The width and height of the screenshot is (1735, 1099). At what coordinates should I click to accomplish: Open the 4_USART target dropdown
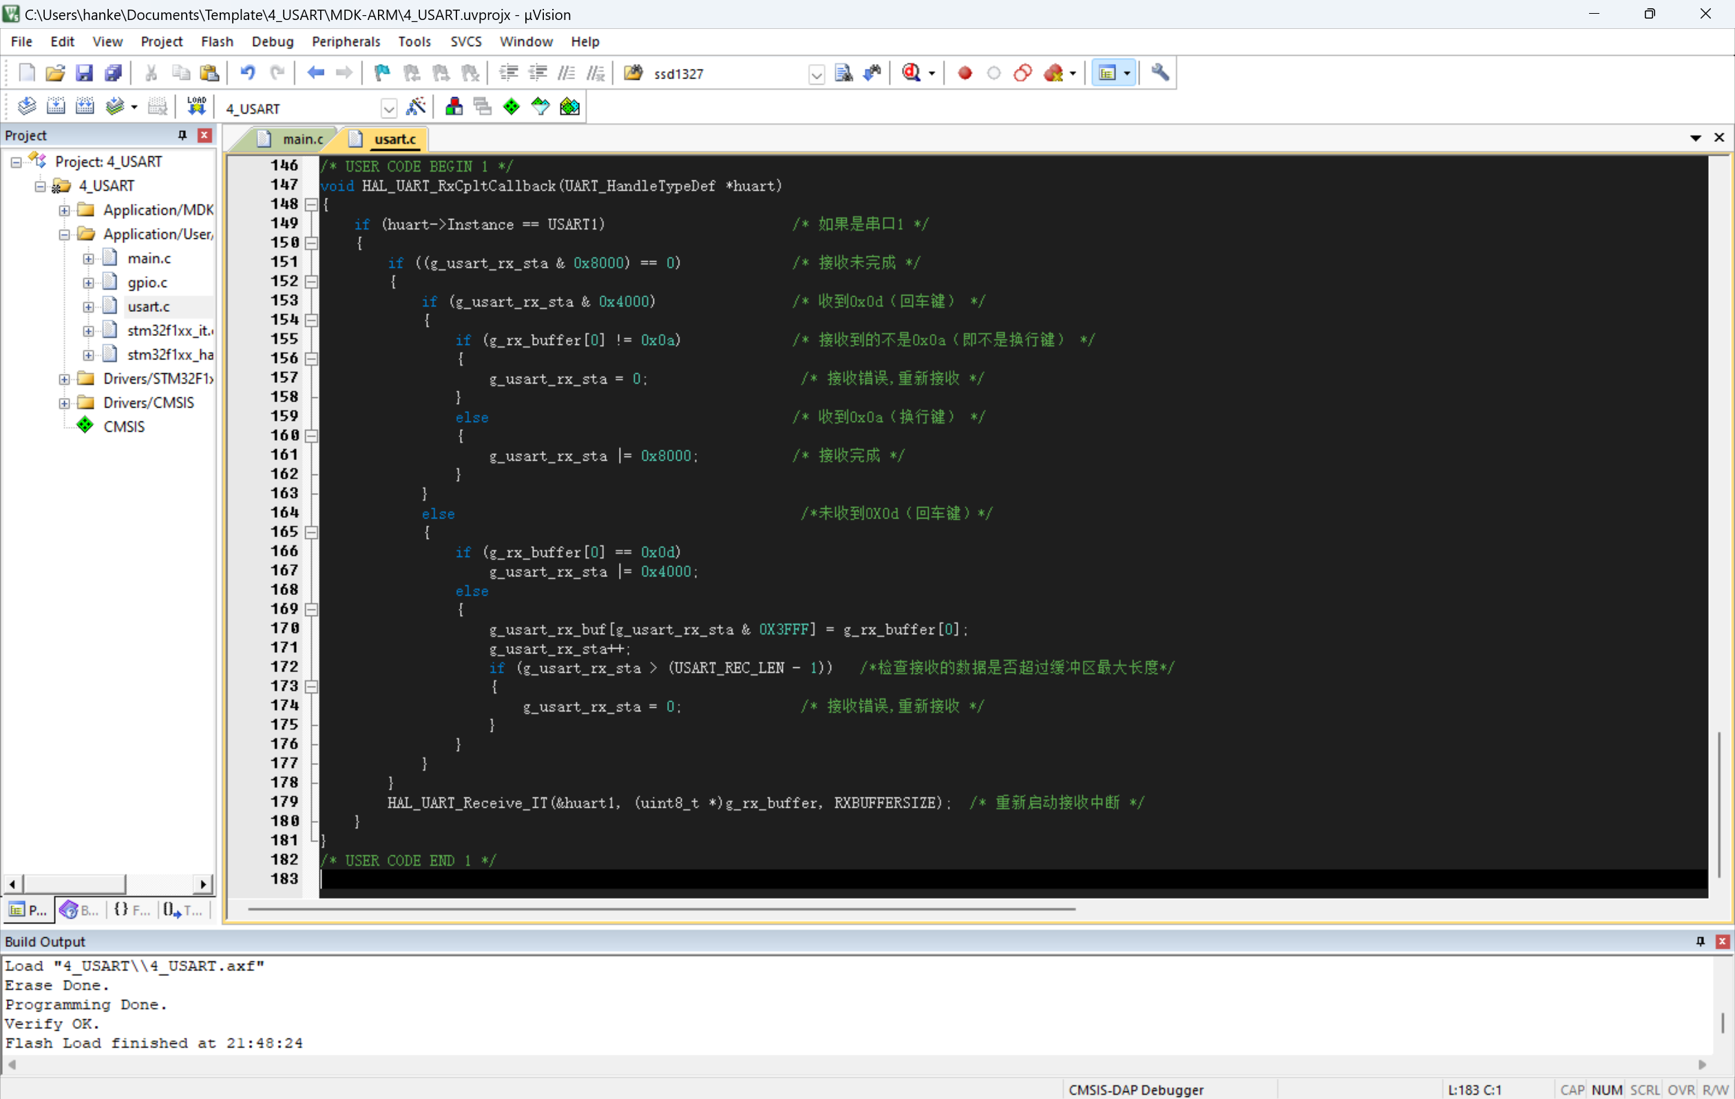(x=388, y=109)
